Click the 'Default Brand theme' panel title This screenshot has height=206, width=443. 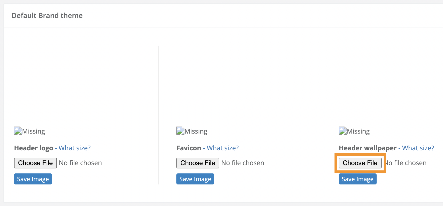coord(47,16)
